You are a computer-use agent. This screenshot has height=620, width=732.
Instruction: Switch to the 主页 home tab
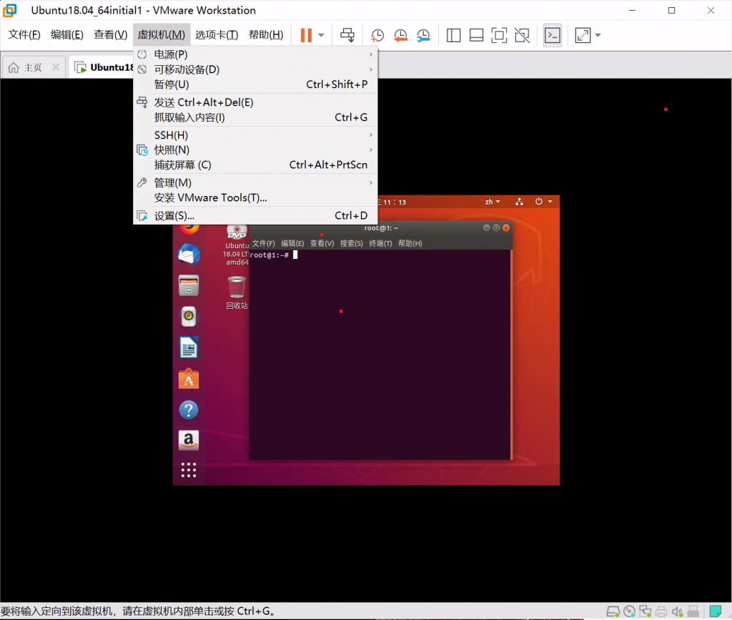pyautogui.click(x=26, y=67)
